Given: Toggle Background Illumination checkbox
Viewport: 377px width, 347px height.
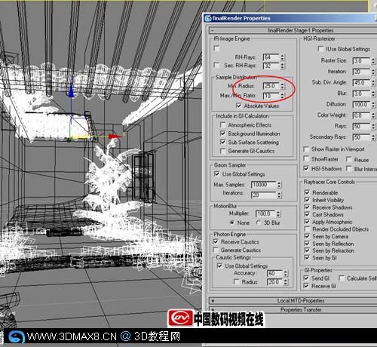Looking at the screenshot, I should coord(222,134).
